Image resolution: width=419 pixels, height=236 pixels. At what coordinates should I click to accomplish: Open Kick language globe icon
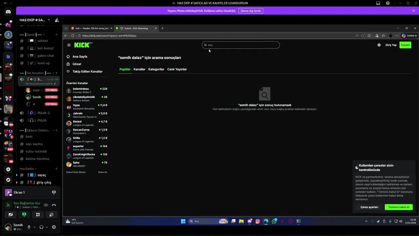point(379,45)
